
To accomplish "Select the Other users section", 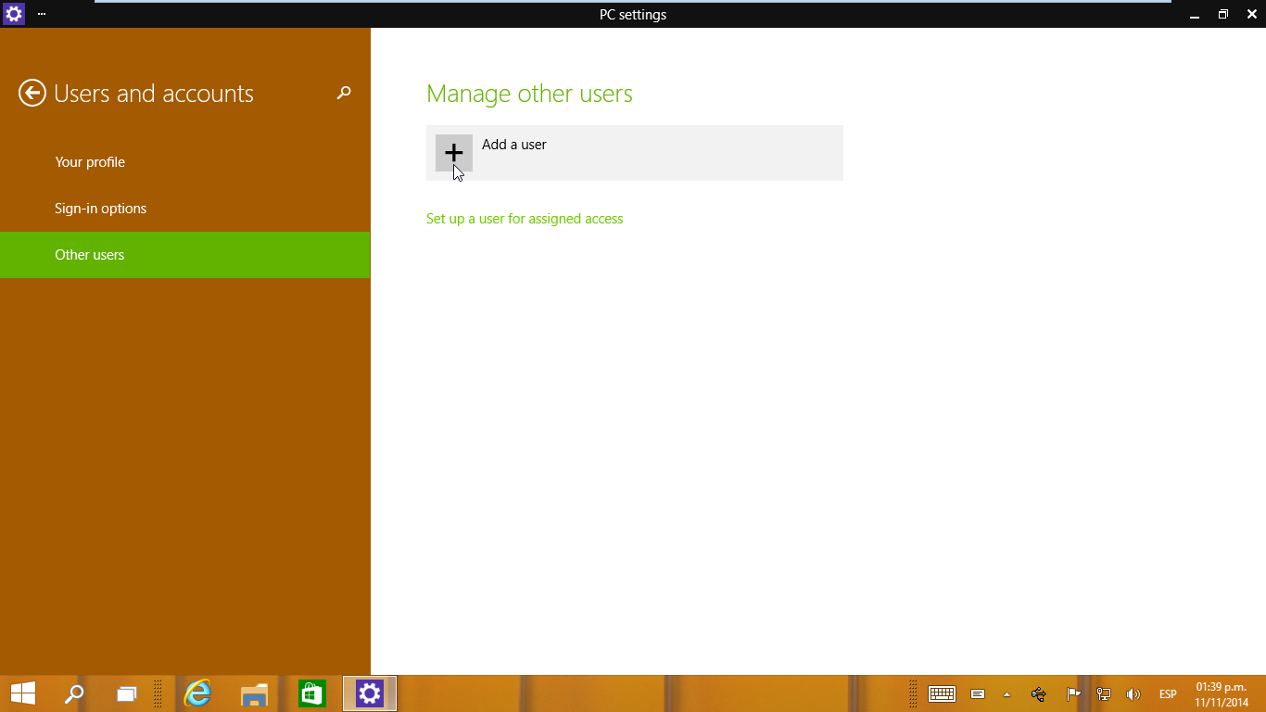I will tap(90, 255).
